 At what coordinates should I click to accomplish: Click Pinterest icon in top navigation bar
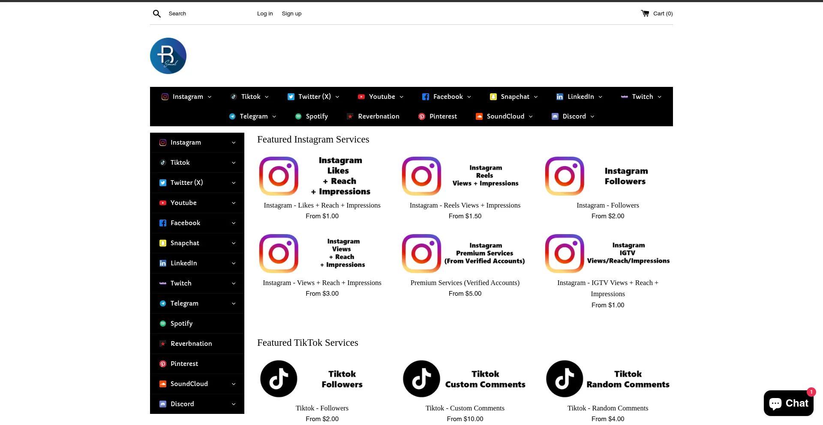pos(422,116)
